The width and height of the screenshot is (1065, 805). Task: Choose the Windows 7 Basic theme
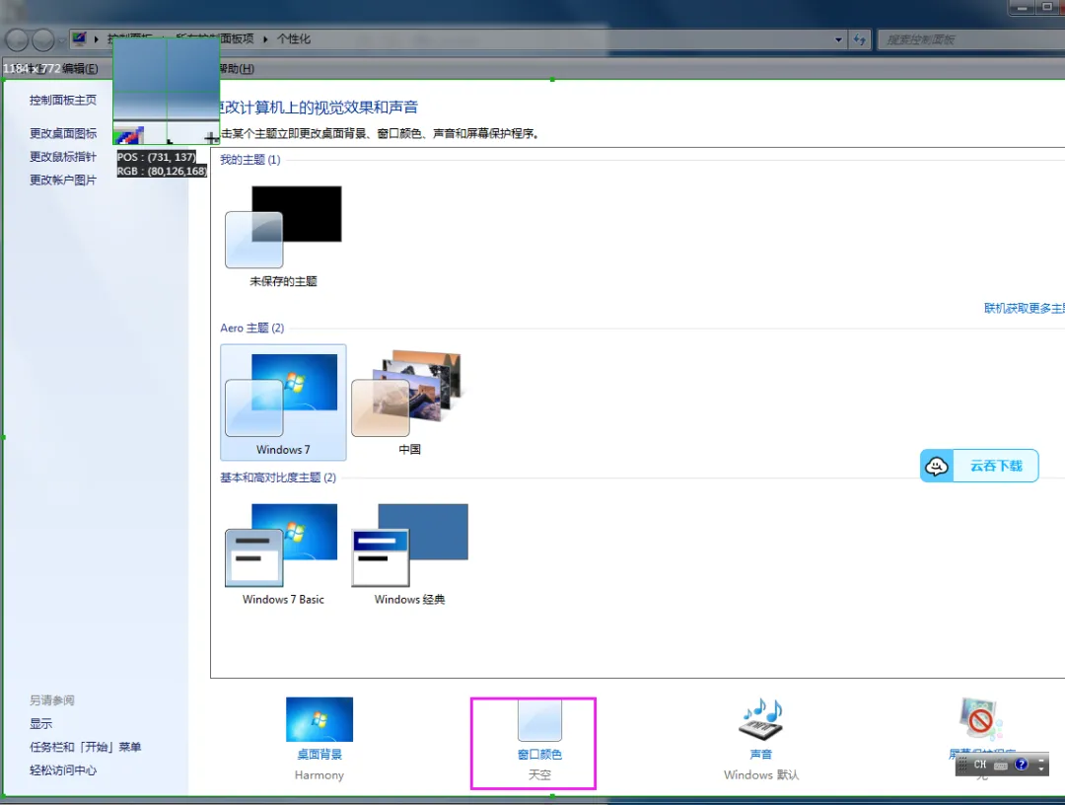tap(283, 551)
